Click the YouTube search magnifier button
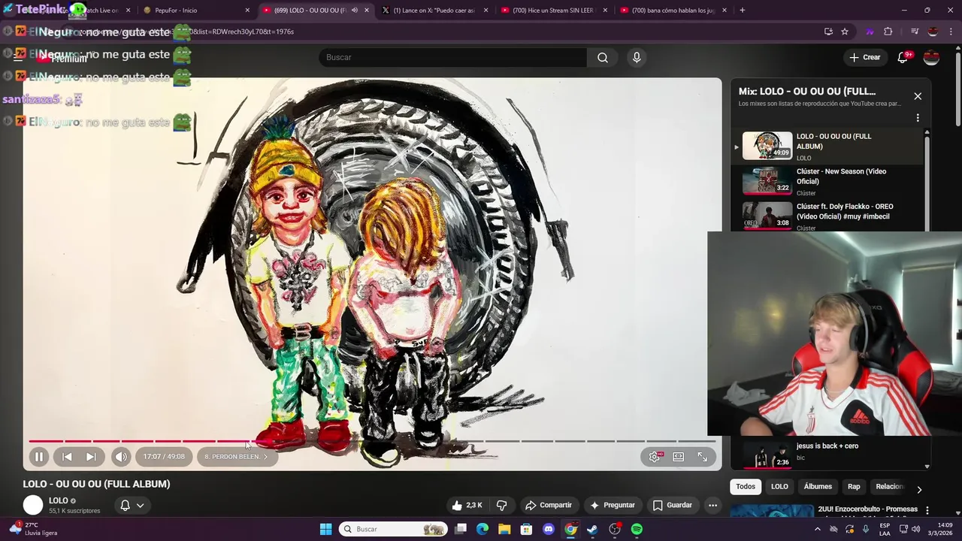The height and width of the screenshot is (541, 962). (602, 57)
